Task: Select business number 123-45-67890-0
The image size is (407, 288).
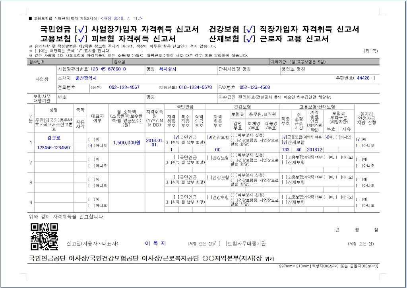Action: (x=108, y=69)
